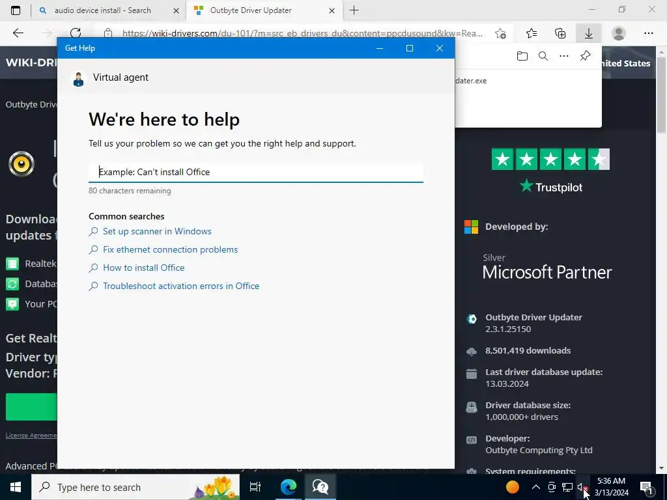Open a new browser tab
Screen dimensions: 667x500
354,10
